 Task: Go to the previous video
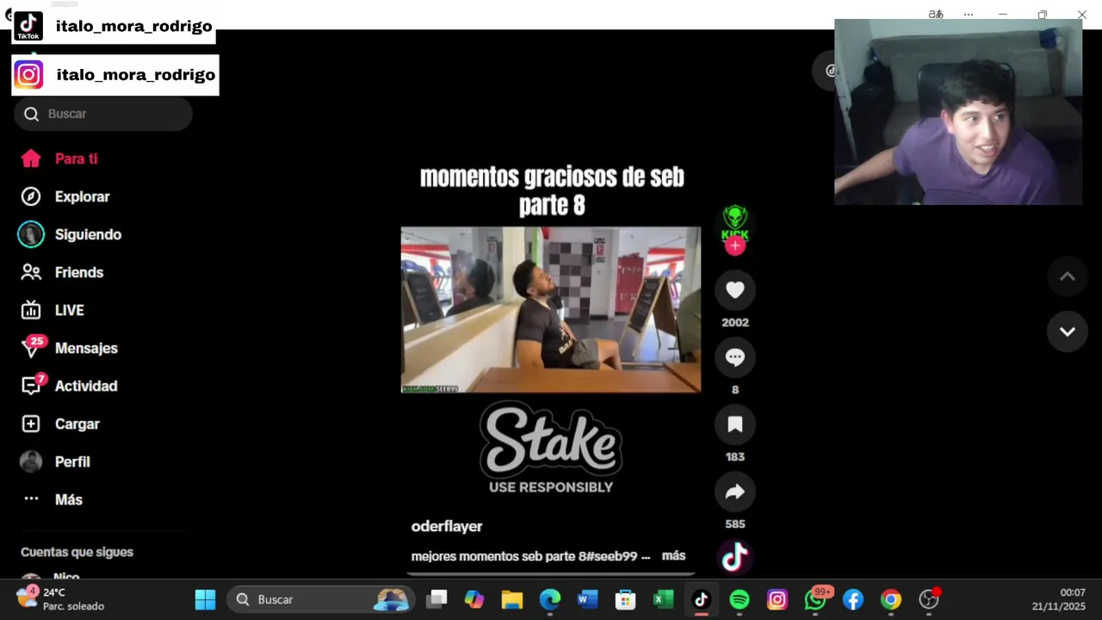[1067, 276]
